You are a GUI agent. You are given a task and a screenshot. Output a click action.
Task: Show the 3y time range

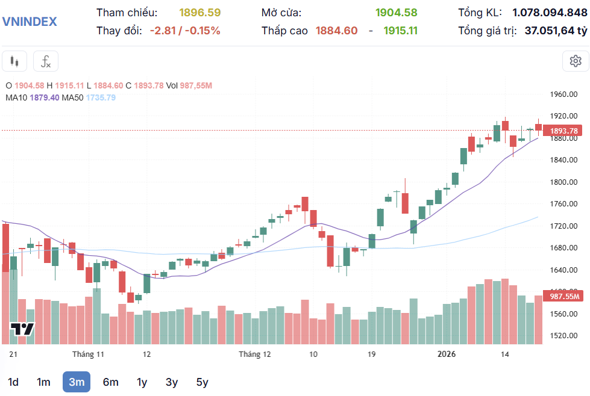coord(172,382)
